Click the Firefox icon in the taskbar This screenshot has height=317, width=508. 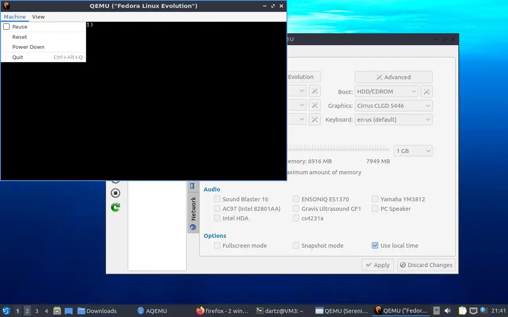click(x=200, y=311)
